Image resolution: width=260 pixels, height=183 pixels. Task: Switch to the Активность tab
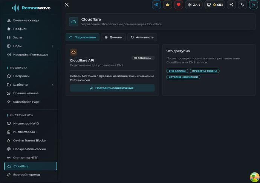(142, 37)
